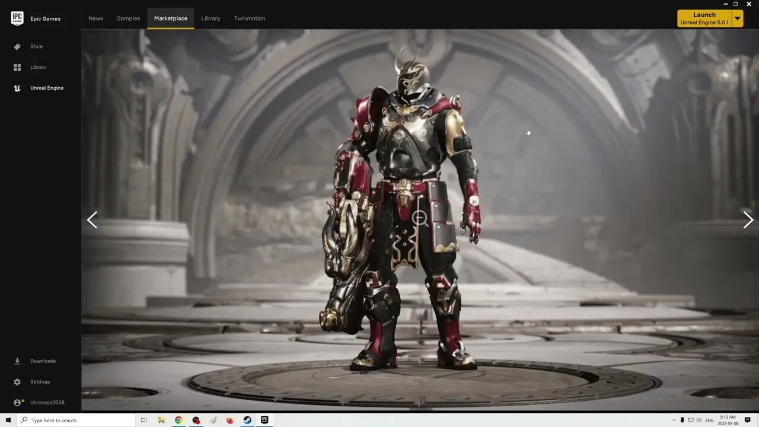Click the taskbar search box
The image size is (759, 427).
coord(76,420)
